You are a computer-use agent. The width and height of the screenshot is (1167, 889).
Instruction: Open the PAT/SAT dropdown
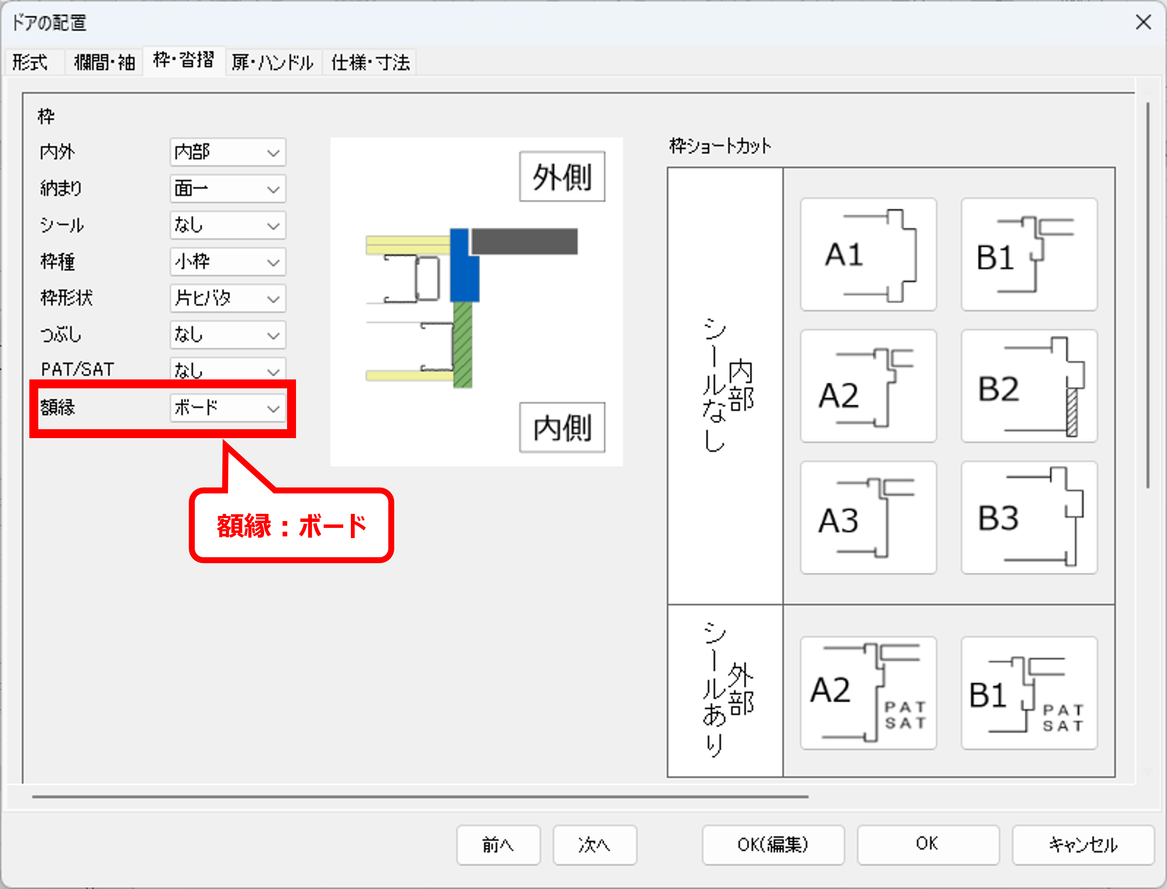[228, 369]
